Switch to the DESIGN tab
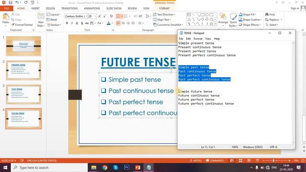 [x=50, y=9]
